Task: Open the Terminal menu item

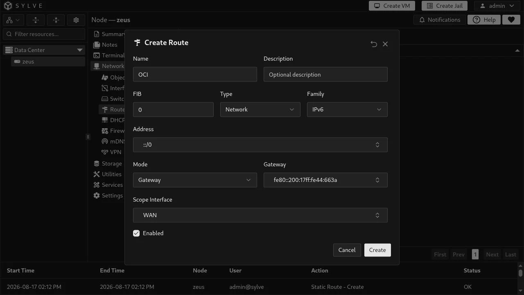Action: click(108, 55)
